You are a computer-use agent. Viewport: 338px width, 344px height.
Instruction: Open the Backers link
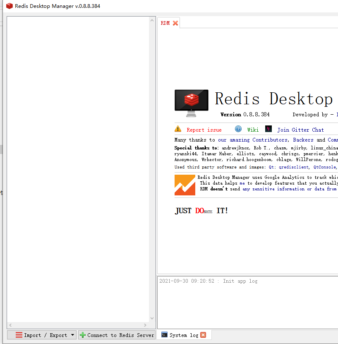[303, 140]
